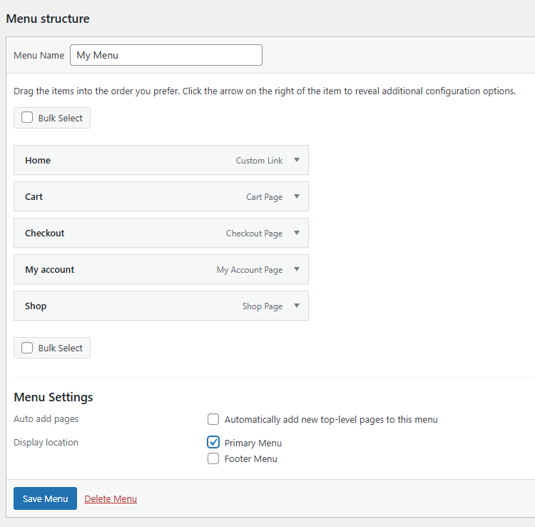Tick the bottom Bulk Select checkbox
The width and height of the screenshot is (535, 527).
click(x=27, y=348)
